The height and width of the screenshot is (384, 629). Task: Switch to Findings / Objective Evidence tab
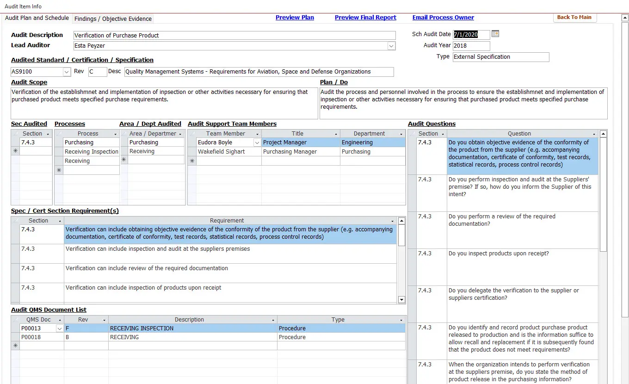pyautogui.click(x=113, y=19)
